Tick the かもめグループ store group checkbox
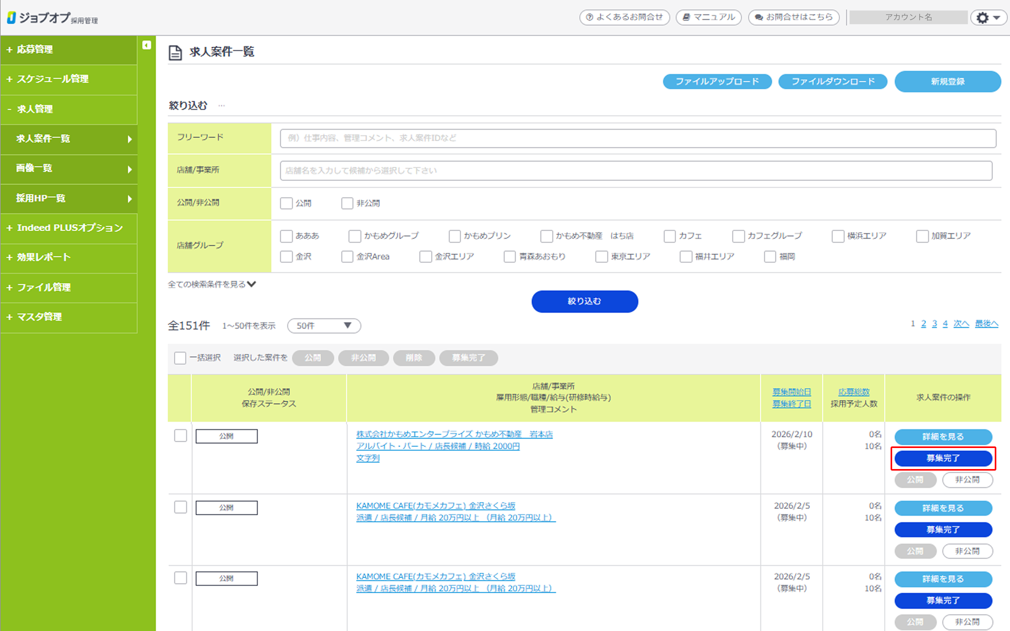 355,236
